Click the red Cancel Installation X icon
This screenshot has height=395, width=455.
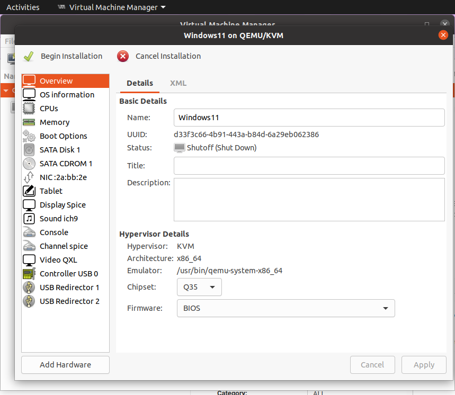(123, 56)
